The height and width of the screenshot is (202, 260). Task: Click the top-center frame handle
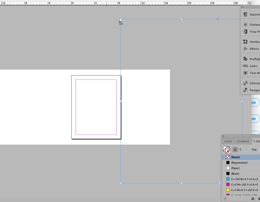click(181, 19)
